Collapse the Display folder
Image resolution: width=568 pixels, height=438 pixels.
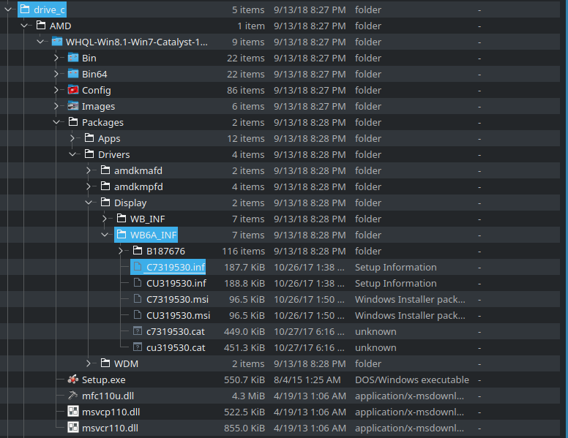tap(89, 203)
